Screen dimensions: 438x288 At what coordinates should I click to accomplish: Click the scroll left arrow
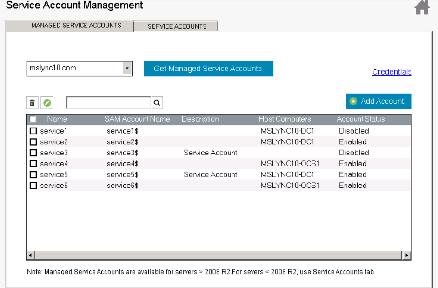click(31, 255)
